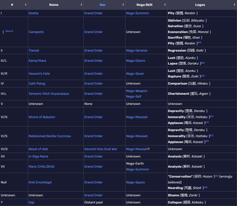Open the Whore of Babylon link
The width and height of the screenshot is (237, 206).
coord(42,117)
